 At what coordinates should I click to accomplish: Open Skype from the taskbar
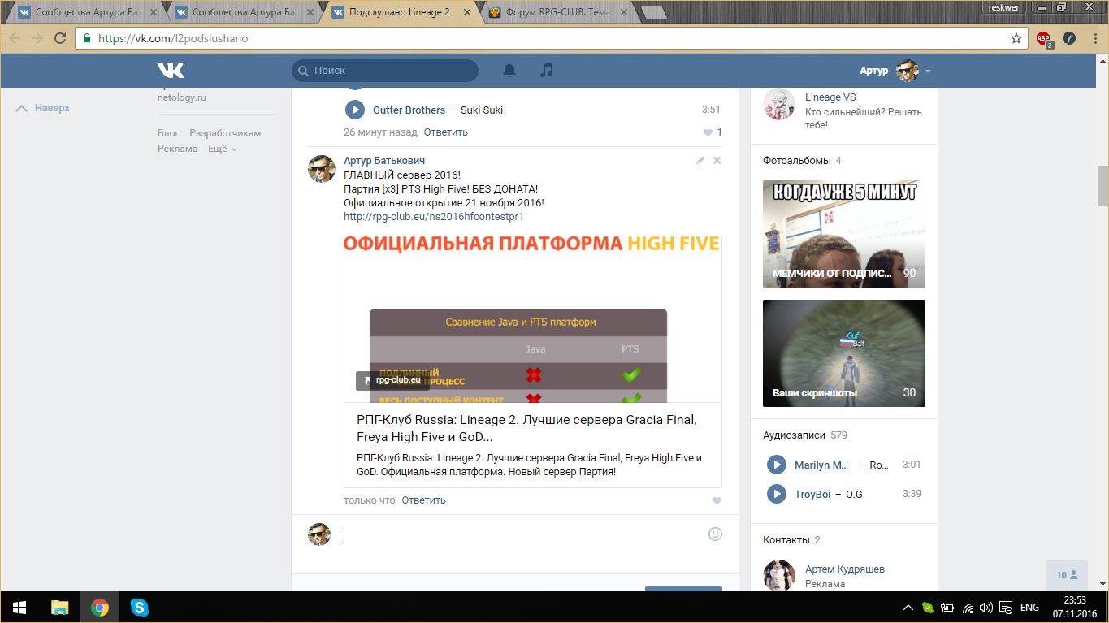[140, 607]
